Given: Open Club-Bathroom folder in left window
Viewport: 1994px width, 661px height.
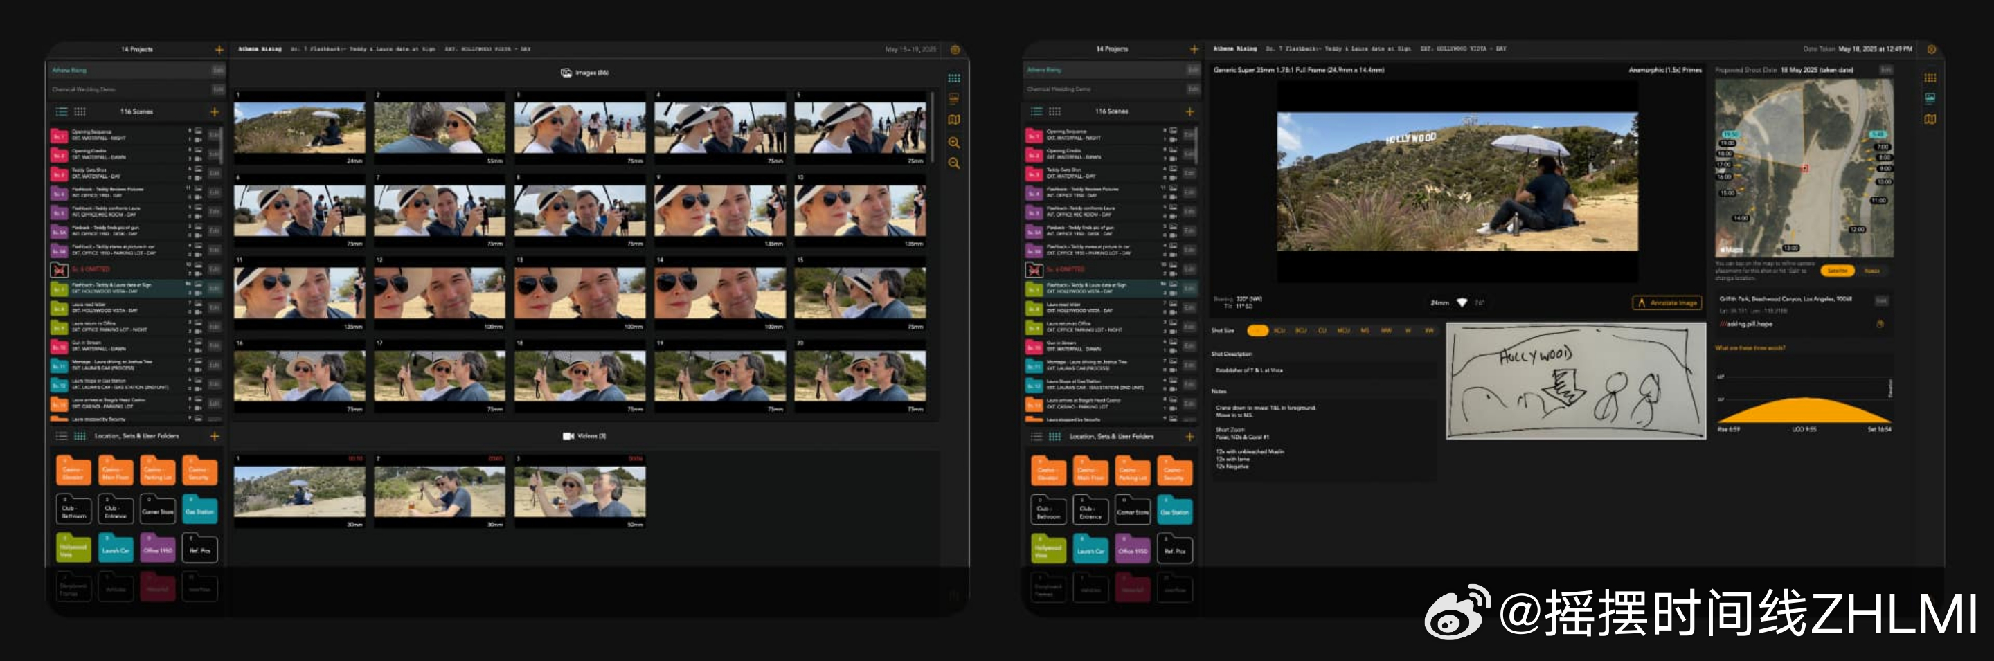Looking at the screenshot, I should (73, 511).
